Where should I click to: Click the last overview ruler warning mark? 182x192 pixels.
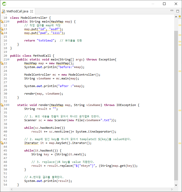[x=180, y=143]
